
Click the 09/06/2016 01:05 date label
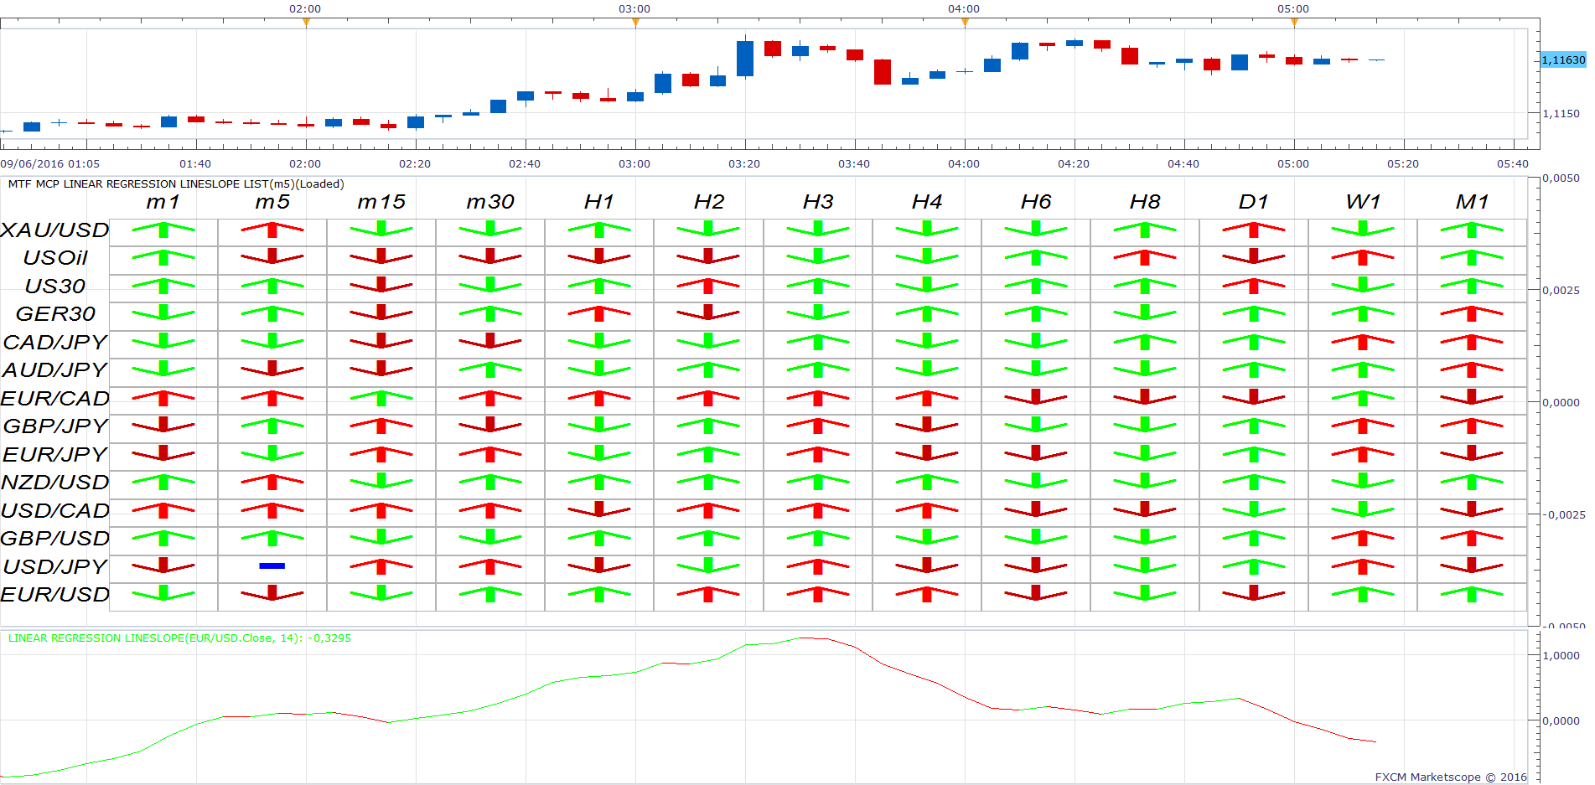[50, 164]
